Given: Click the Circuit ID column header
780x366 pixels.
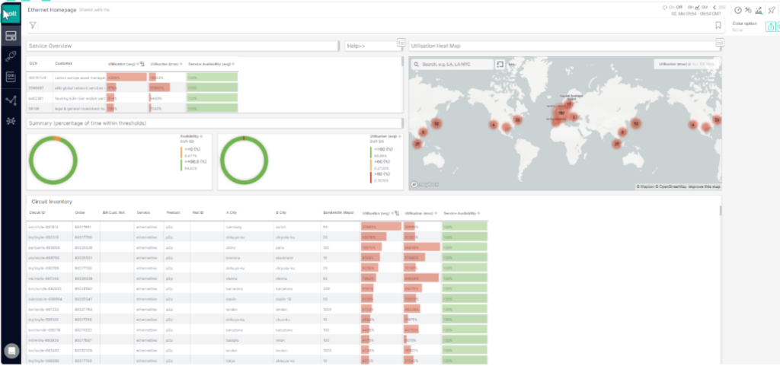Looking at the screenshot, I should [x=38, y=212].
